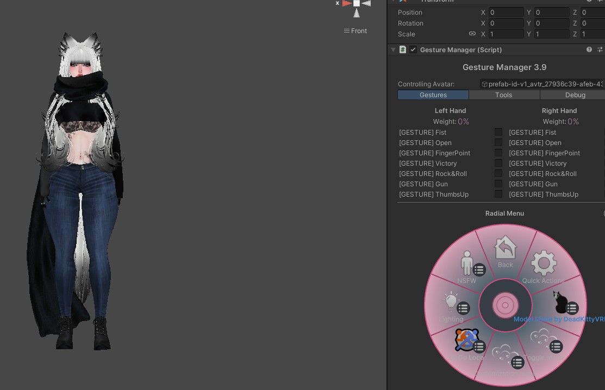
Task: Switch to the Gestures tab
Action: click(433, 95)
